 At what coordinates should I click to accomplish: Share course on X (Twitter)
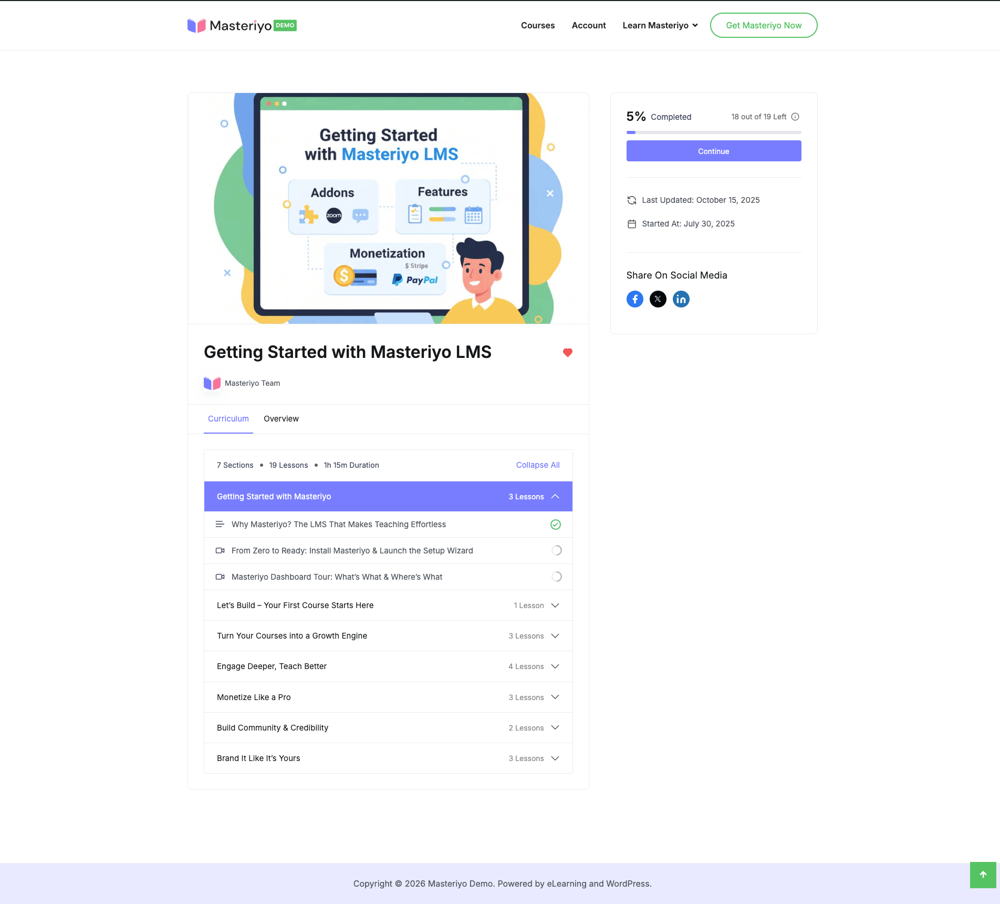(x=658, y=299)
